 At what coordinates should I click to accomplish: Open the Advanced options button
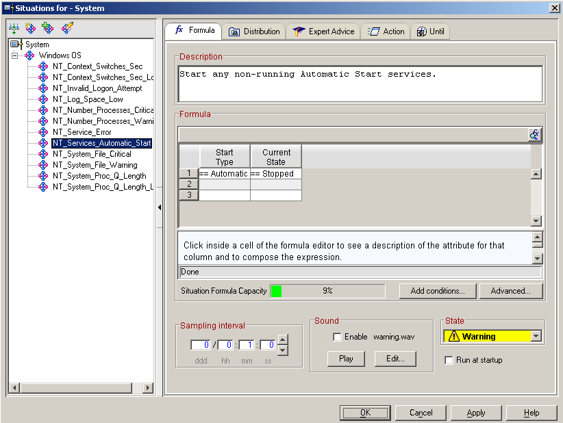click(x=510, y=291)
